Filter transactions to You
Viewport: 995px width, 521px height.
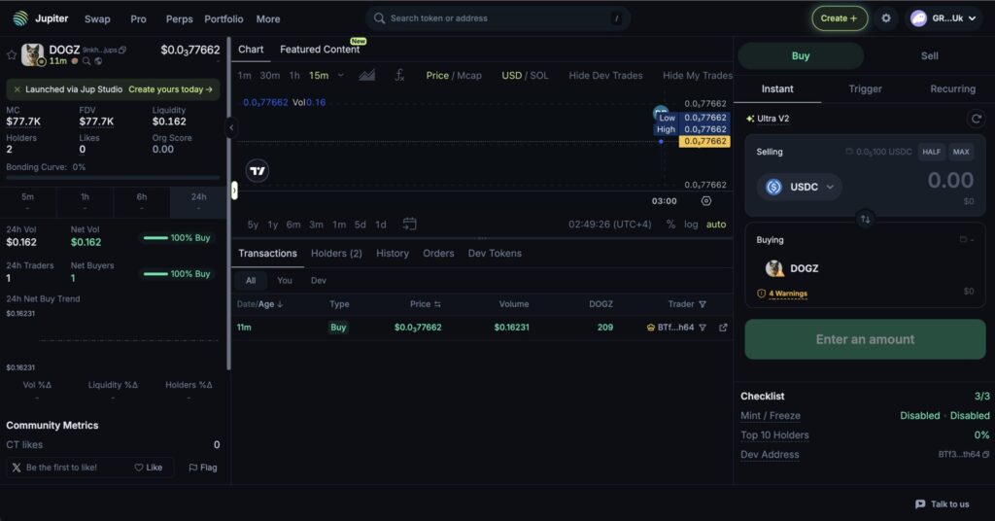(x=285, y=281)
